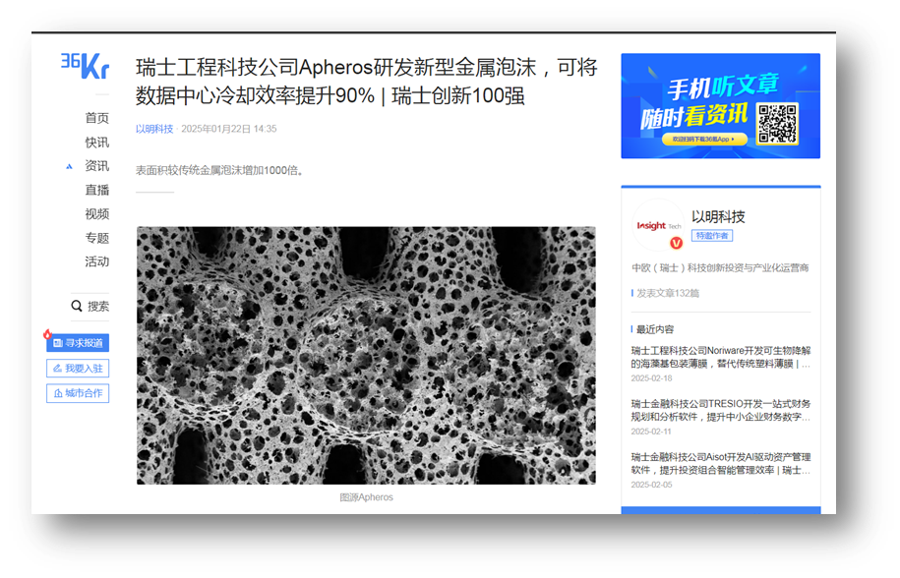This screenshot has width=900, height=578.
Task: Go to 首页 in the sidebar
Action: (x=97, y=118)
